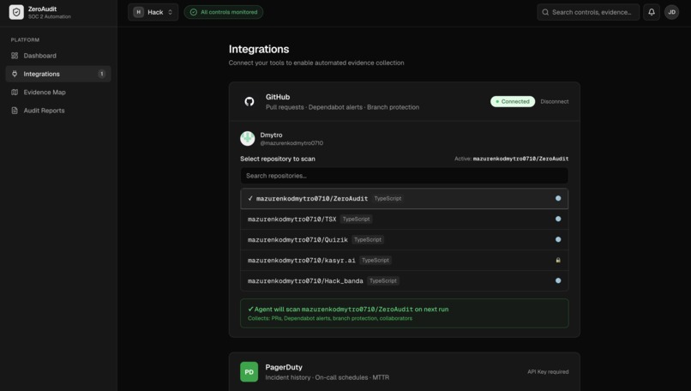This screenshot has height=391, width=691.
Task: Click the magnifier icon in the search bar
Action: tap(545, 12)
